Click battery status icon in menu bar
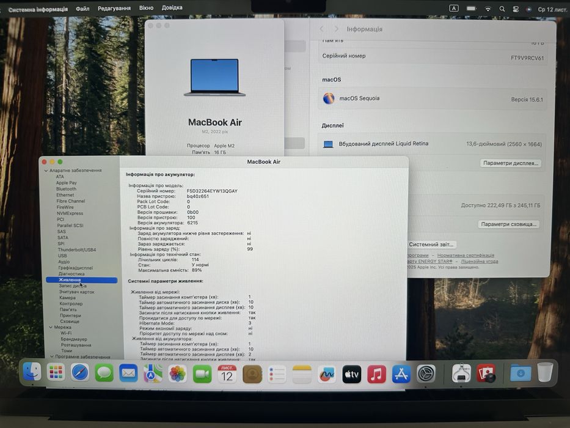 pos(472,8)
